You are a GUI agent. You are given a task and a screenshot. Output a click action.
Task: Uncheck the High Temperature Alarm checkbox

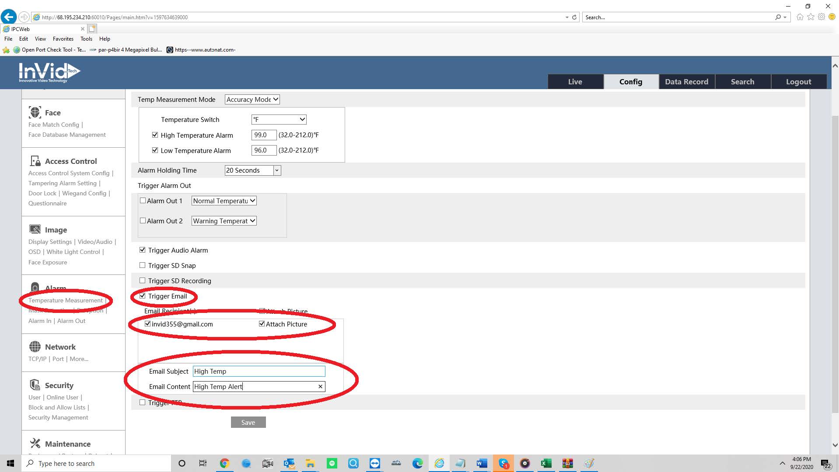point(155,135)
